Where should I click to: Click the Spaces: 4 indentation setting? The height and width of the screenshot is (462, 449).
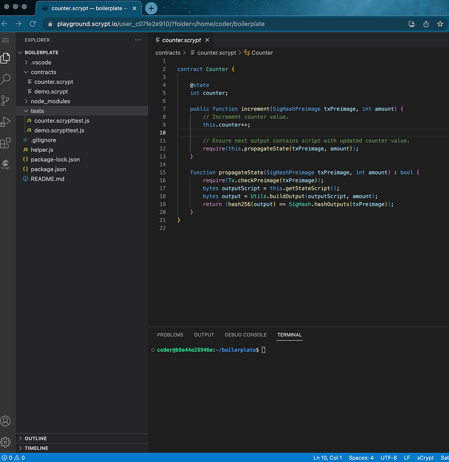click(x=361, y=458)
